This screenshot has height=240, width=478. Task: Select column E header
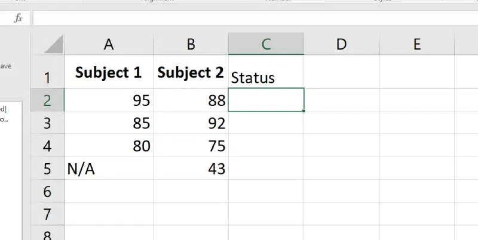pyautogui.click(x=416, y=44)
